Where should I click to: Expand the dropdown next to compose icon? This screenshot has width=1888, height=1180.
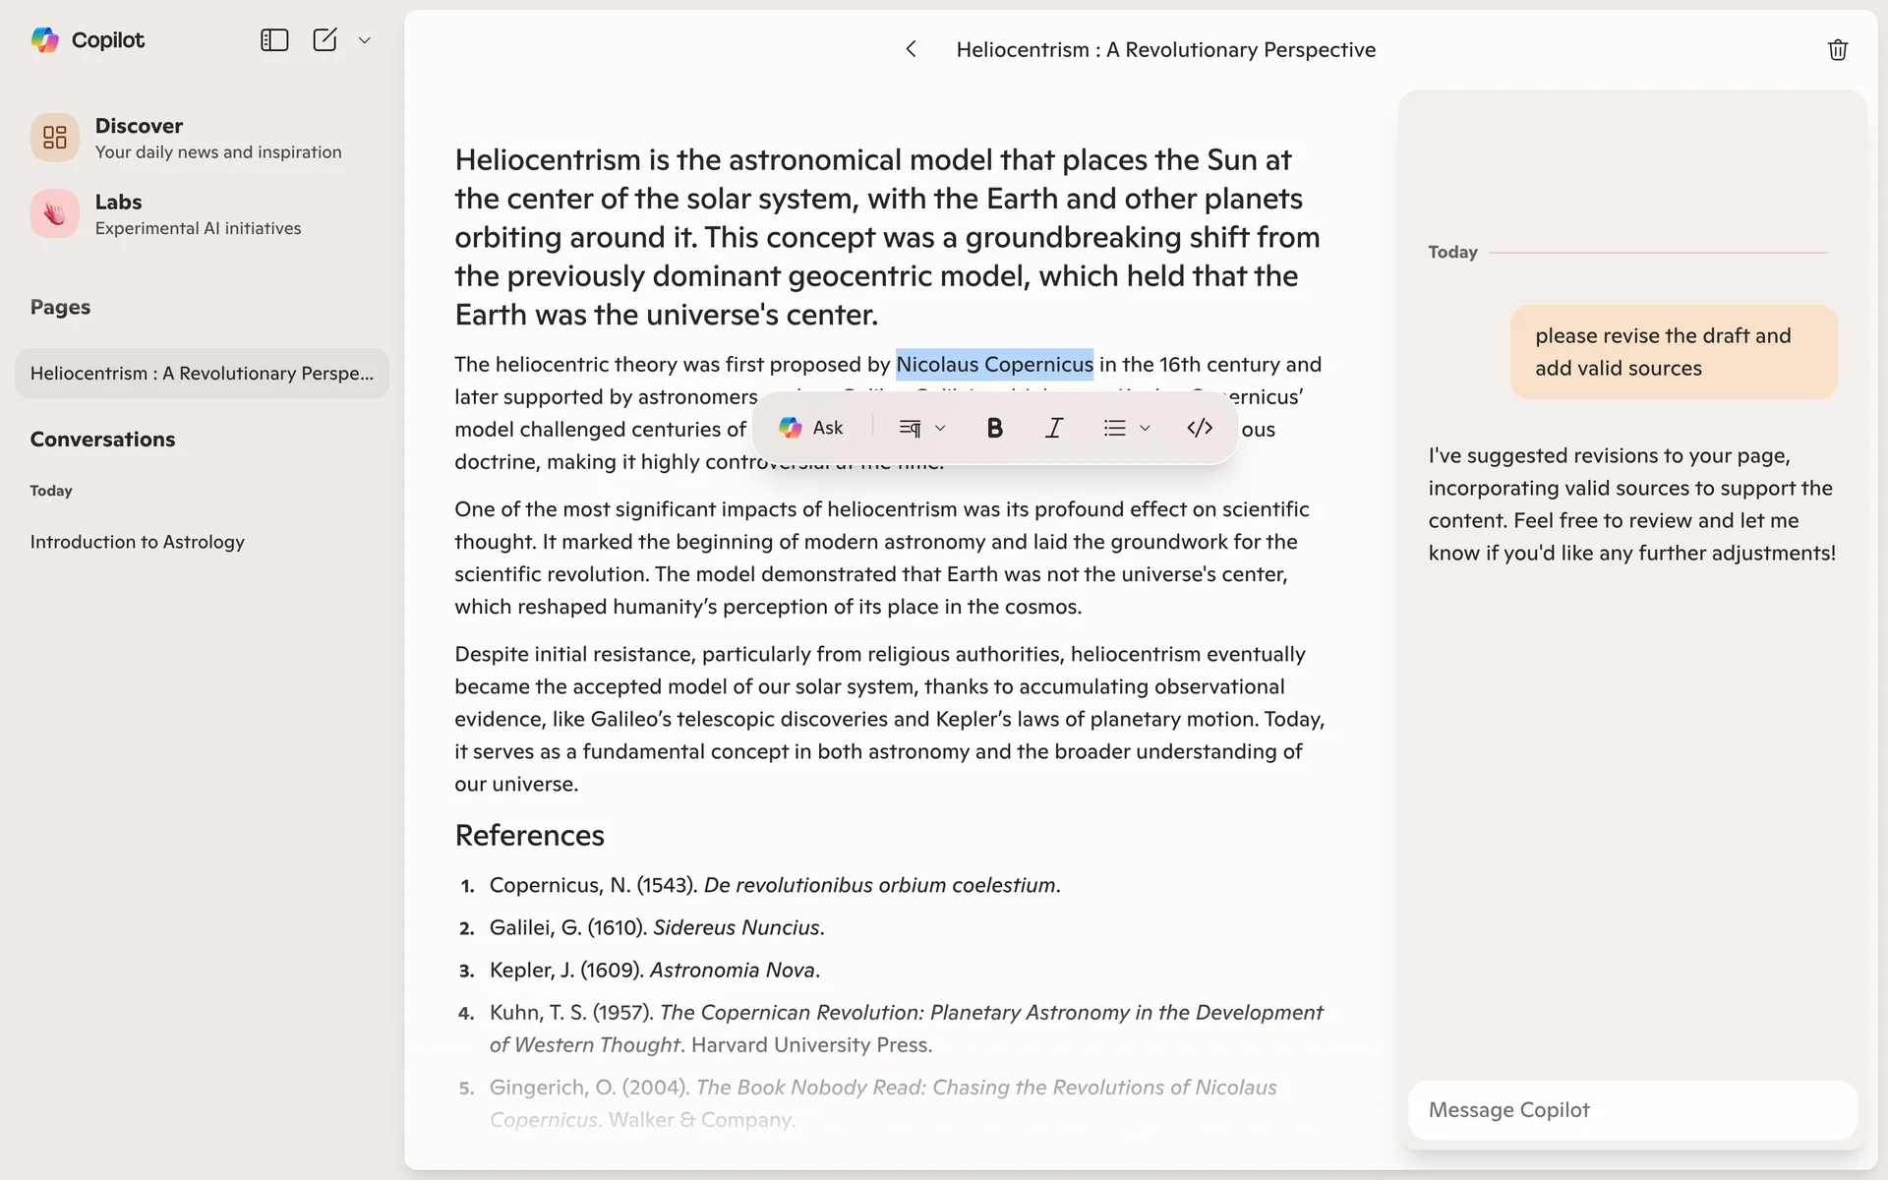click(x=365, y=40)
